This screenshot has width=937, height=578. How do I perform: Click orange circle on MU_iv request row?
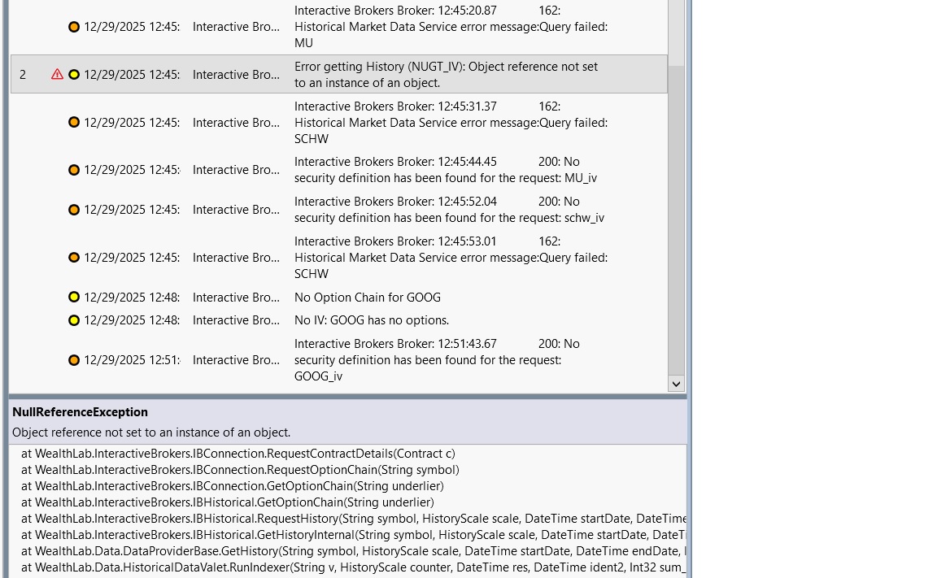pyautogui.click(x=74, y=170)
